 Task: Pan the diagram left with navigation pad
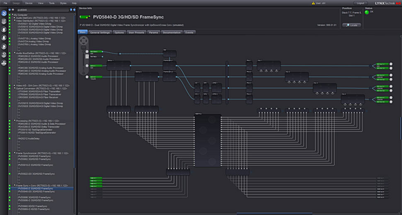pyautogui.click(x=81, y=41)
